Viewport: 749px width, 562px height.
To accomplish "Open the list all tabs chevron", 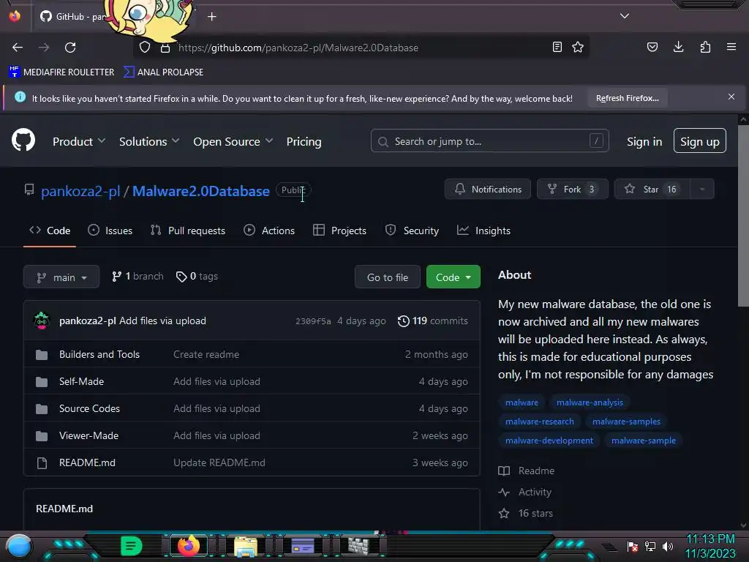I will click(x=625, y=16).
